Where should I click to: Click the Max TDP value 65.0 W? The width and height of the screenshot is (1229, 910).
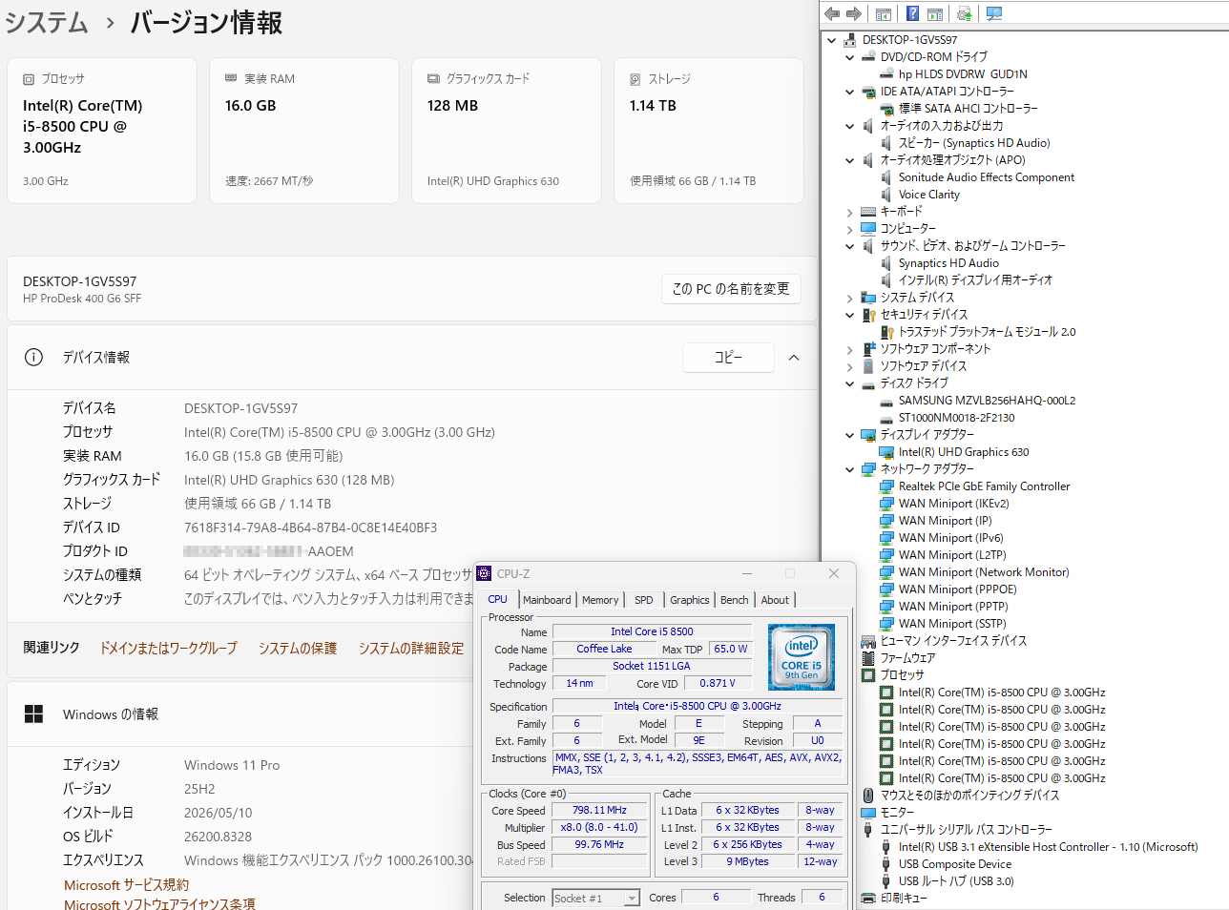(x=731, y=649)
